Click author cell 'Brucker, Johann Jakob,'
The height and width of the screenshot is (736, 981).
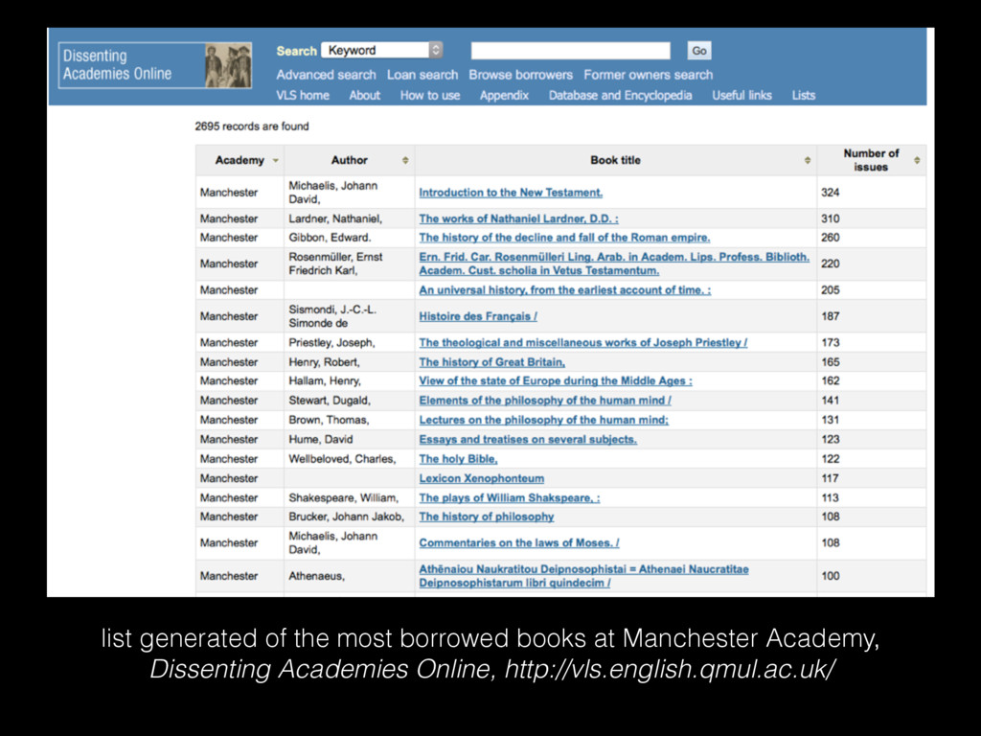tap(346, 517)
